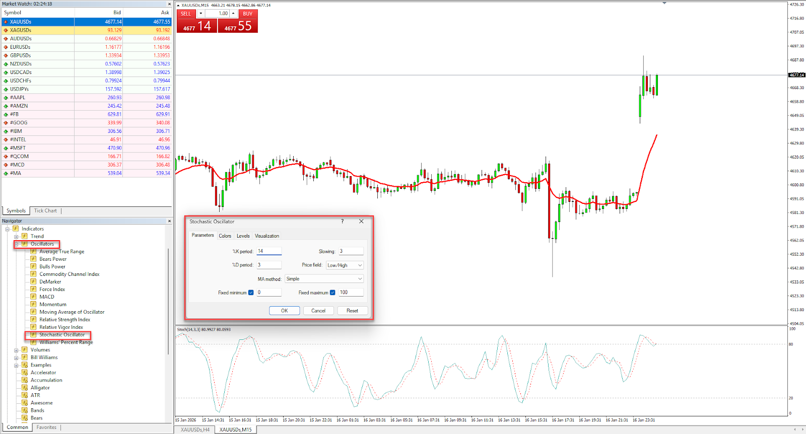The image size is (806, 434).
Task: Click the MACD indicator icon in Navigator
Action: [33, 297]
